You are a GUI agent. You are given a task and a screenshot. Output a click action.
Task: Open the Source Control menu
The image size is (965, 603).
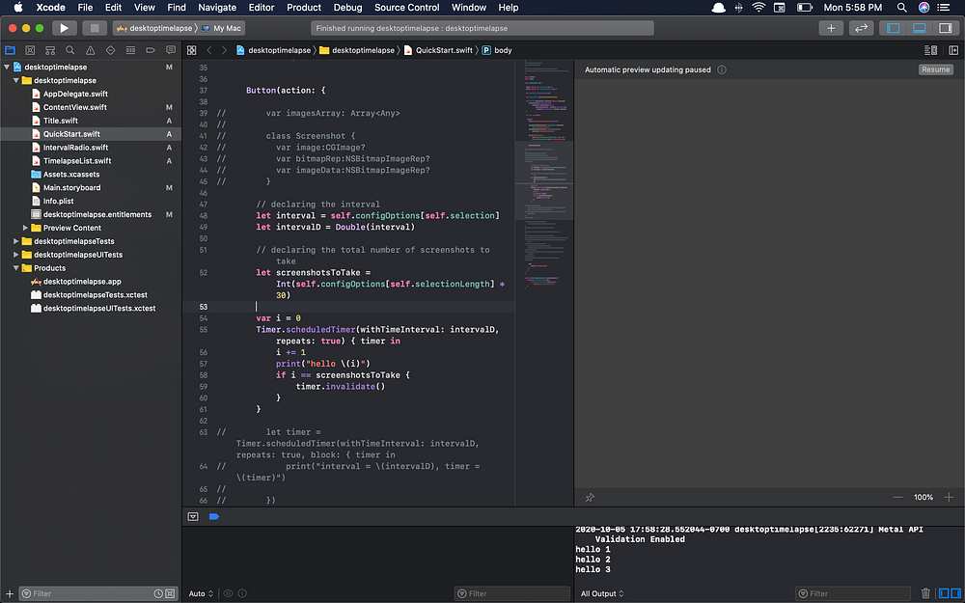tap(407, 8)
